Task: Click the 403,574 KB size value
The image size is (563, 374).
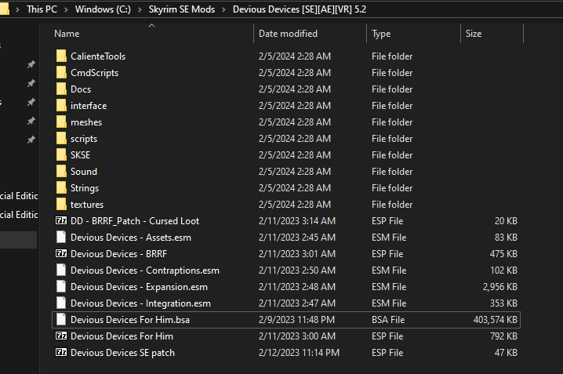Action: pos(495,320)
